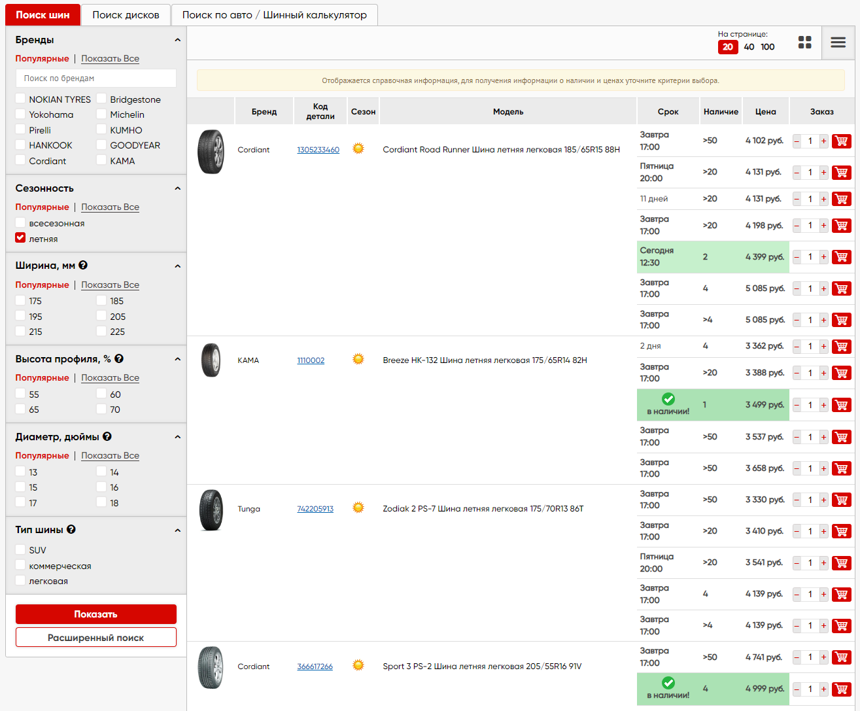Open part code 1110002 link
Image resolution: width=860 pixels, height=711 pixels.
[311, 360]
